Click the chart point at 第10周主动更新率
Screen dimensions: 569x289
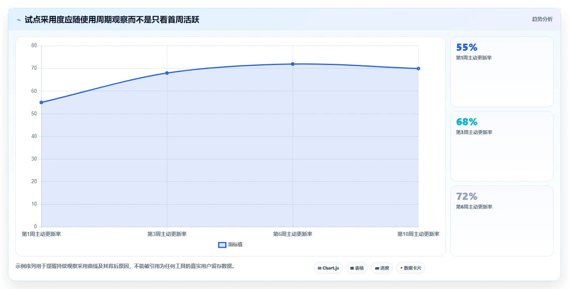(418, 69)
